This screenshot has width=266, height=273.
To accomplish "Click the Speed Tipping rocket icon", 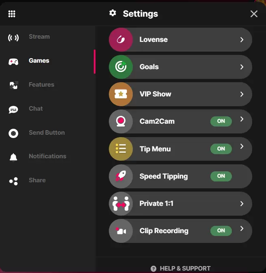I will pos(121,176).
